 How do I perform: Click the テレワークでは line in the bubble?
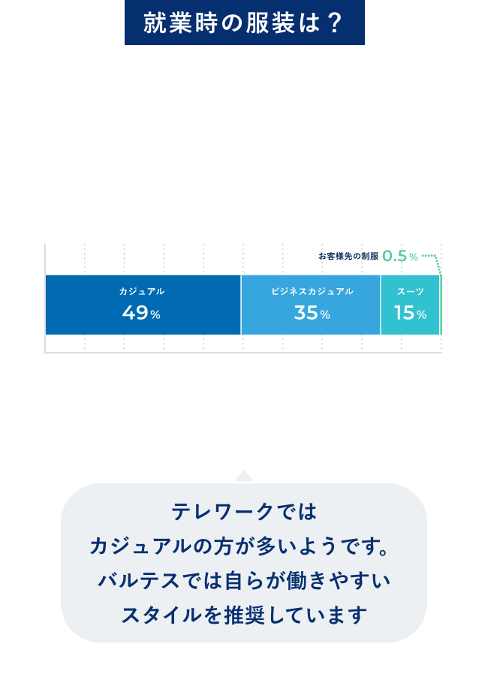coord(244,513)
